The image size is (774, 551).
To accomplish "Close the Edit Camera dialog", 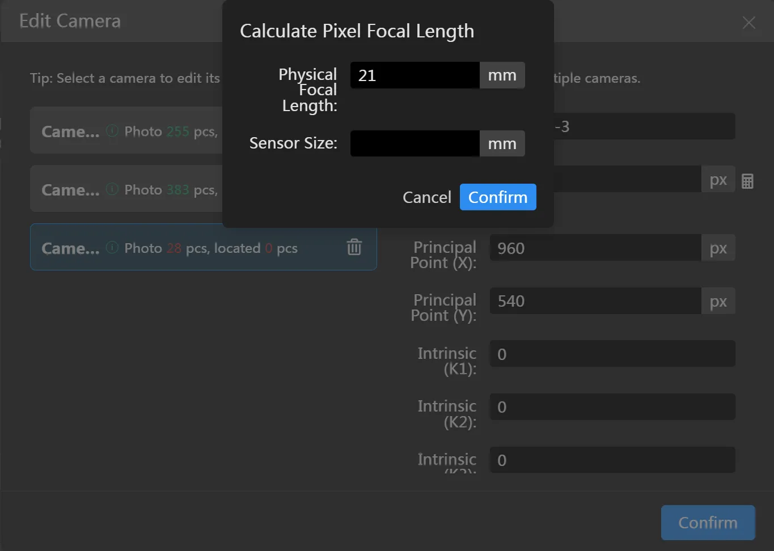I will click(748, 22).
